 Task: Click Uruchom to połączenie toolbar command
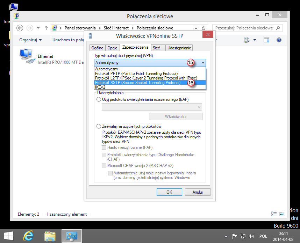click(68, 40)
